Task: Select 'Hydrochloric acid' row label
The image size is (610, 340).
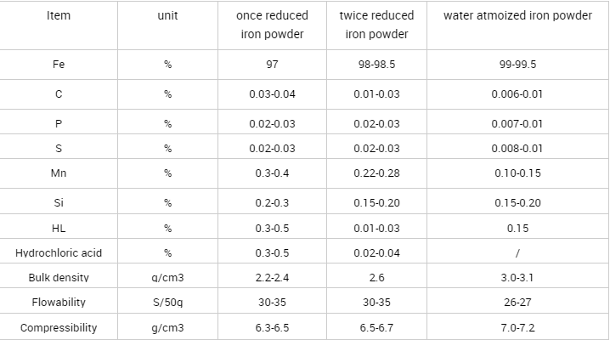Action: (x=59, y=252)
